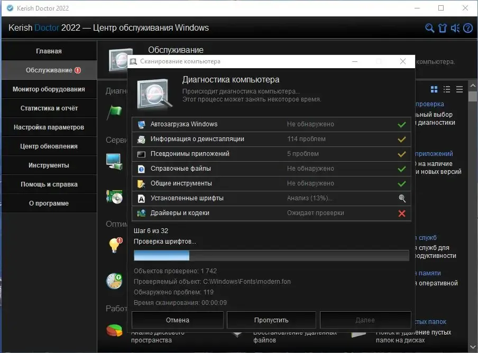Go to Статистика и отчёт
Image resolution: width=478 pixels, height=353 pixels.
pos(49,108)
